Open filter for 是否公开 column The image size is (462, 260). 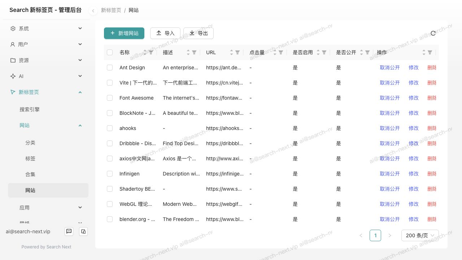367,52
